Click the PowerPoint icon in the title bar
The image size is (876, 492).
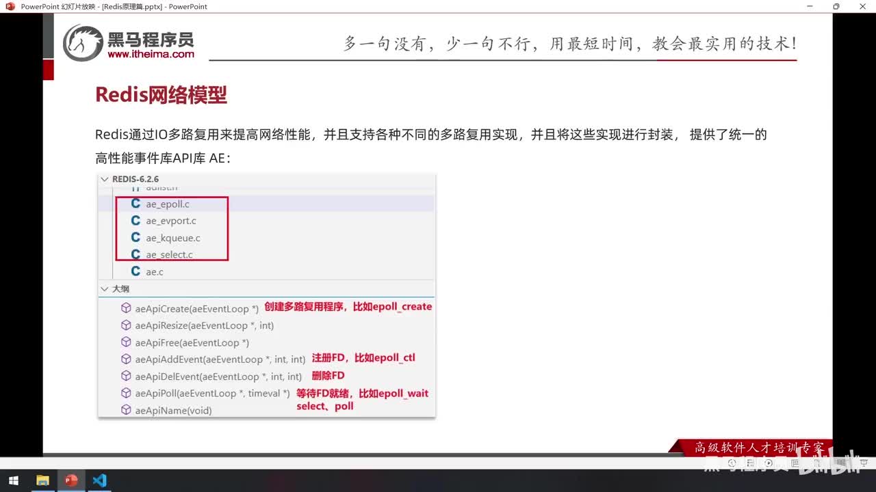(x=10, y=6)
